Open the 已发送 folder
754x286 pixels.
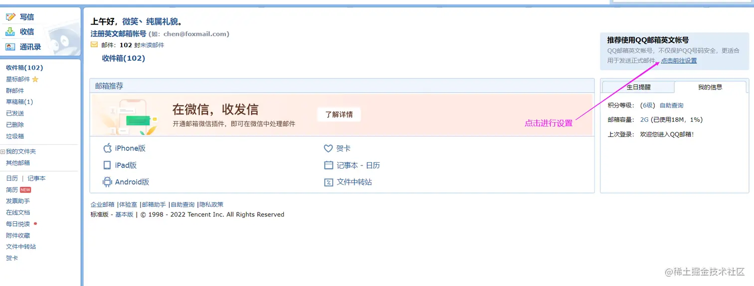coord(15,113)
